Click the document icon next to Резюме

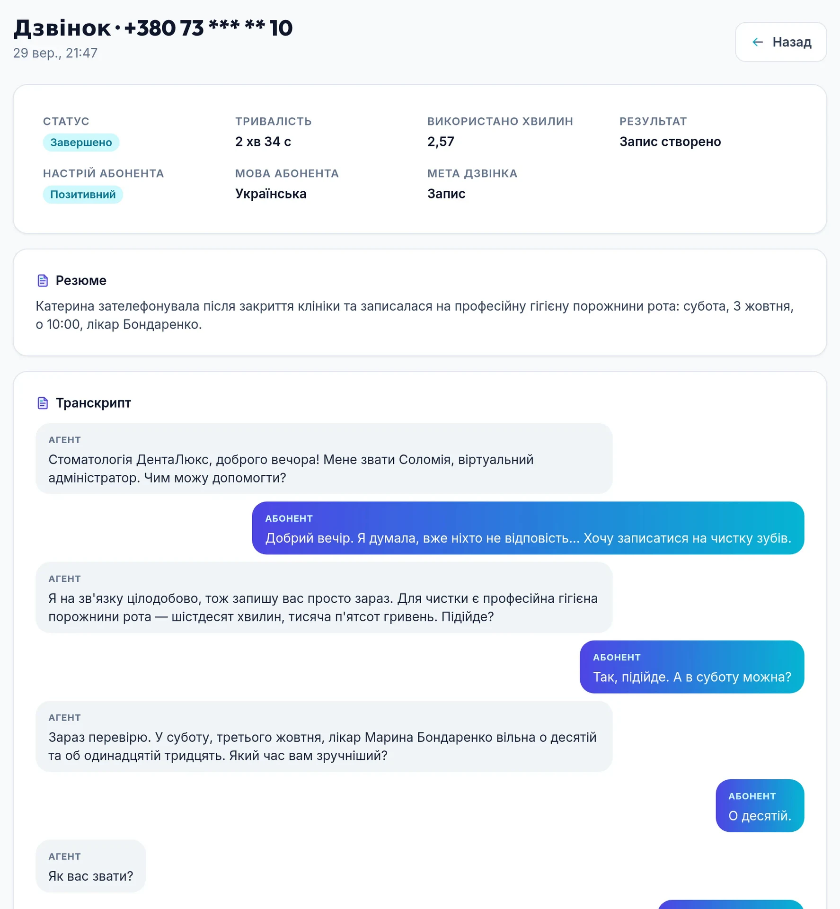pyautogui.click(x=43, y=281)
